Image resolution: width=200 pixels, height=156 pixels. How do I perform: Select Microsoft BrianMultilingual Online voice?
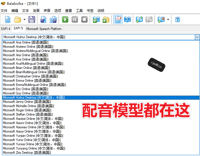pos(101,72)
